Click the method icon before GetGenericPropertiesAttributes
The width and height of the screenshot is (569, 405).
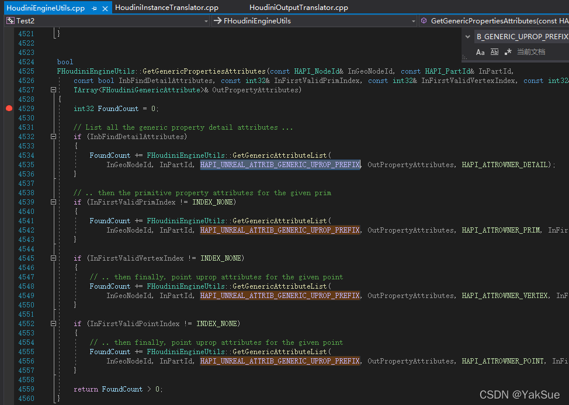click(x=424, y=20)
